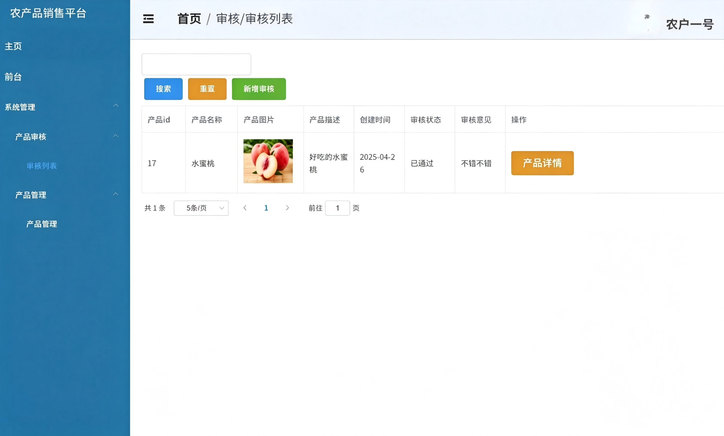Click the blue 搜索 button
The height and width of the screenshot is (436, 724).
tap(163, 89)
